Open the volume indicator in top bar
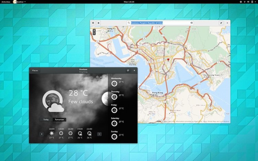Viewport: 258px width, 161px height. click(x=248, y=2)
